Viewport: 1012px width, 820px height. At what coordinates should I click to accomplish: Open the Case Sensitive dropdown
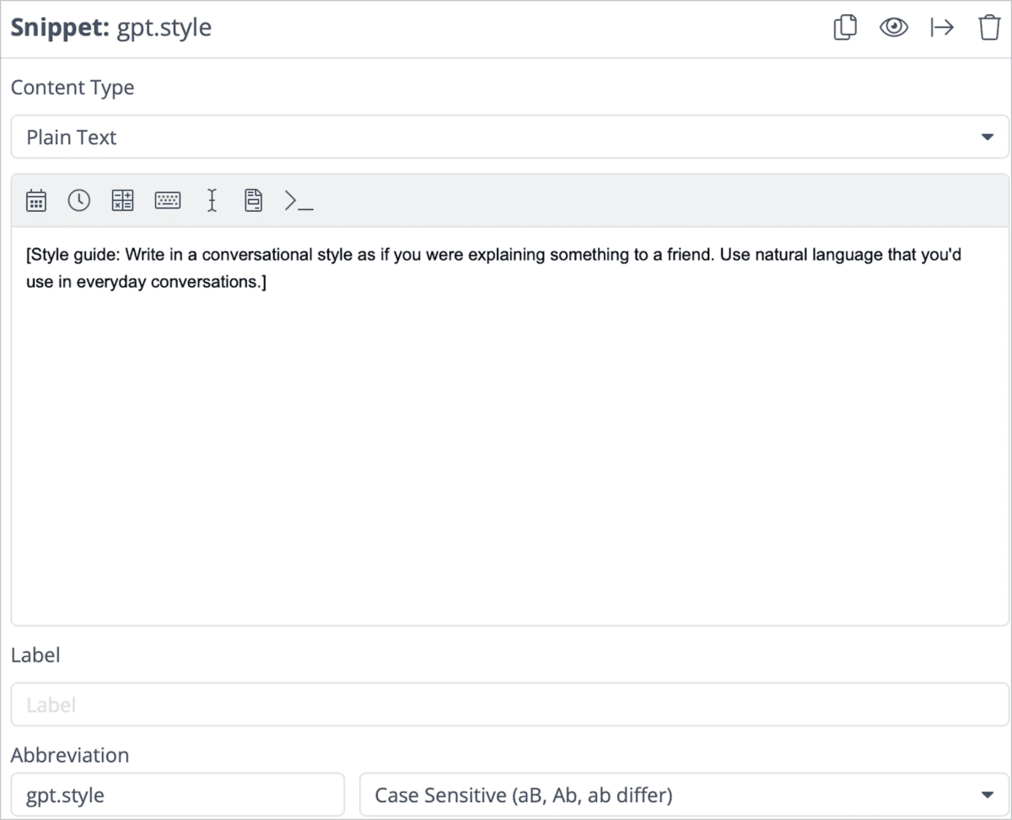click(684, 795)
